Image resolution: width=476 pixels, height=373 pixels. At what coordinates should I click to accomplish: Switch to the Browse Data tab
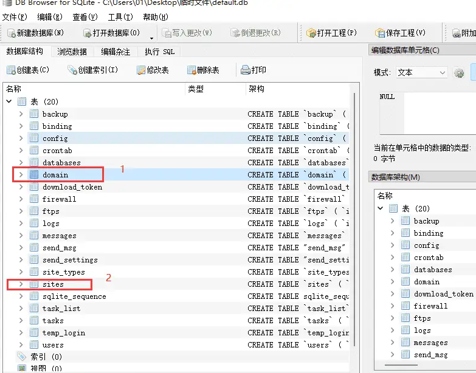(72, 52)
